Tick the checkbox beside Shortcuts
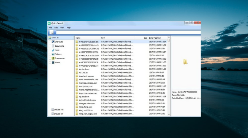Viewport: 248px width, 138px height. point(50,42)
